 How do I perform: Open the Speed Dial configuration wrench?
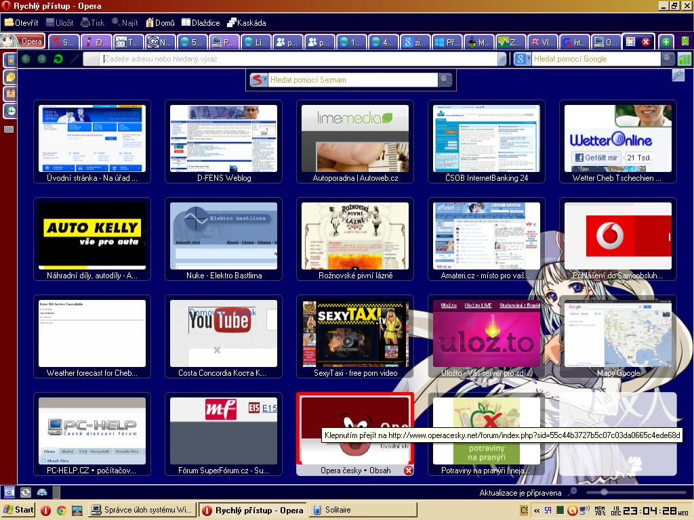click(x=678, y=75)
